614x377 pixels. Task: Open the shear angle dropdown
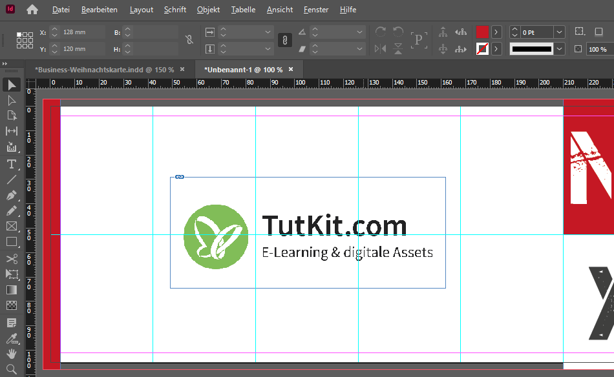[359, 49]
